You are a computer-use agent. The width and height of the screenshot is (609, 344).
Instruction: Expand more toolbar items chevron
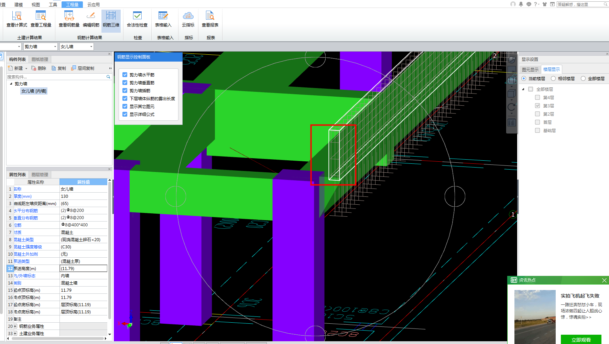(110, 68)
